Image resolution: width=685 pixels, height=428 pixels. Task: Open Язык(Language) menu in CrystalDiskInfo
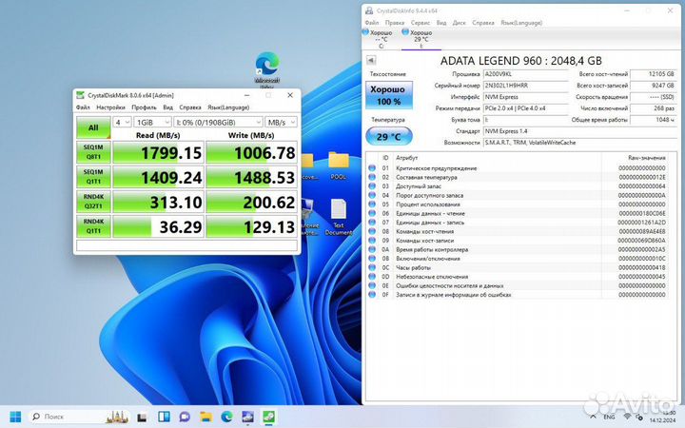tap(521, 23)
